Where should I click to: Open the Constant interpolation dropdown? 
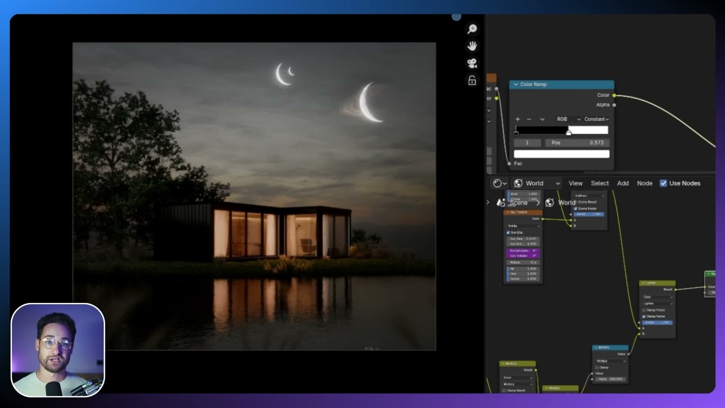(x=596, y=119)
